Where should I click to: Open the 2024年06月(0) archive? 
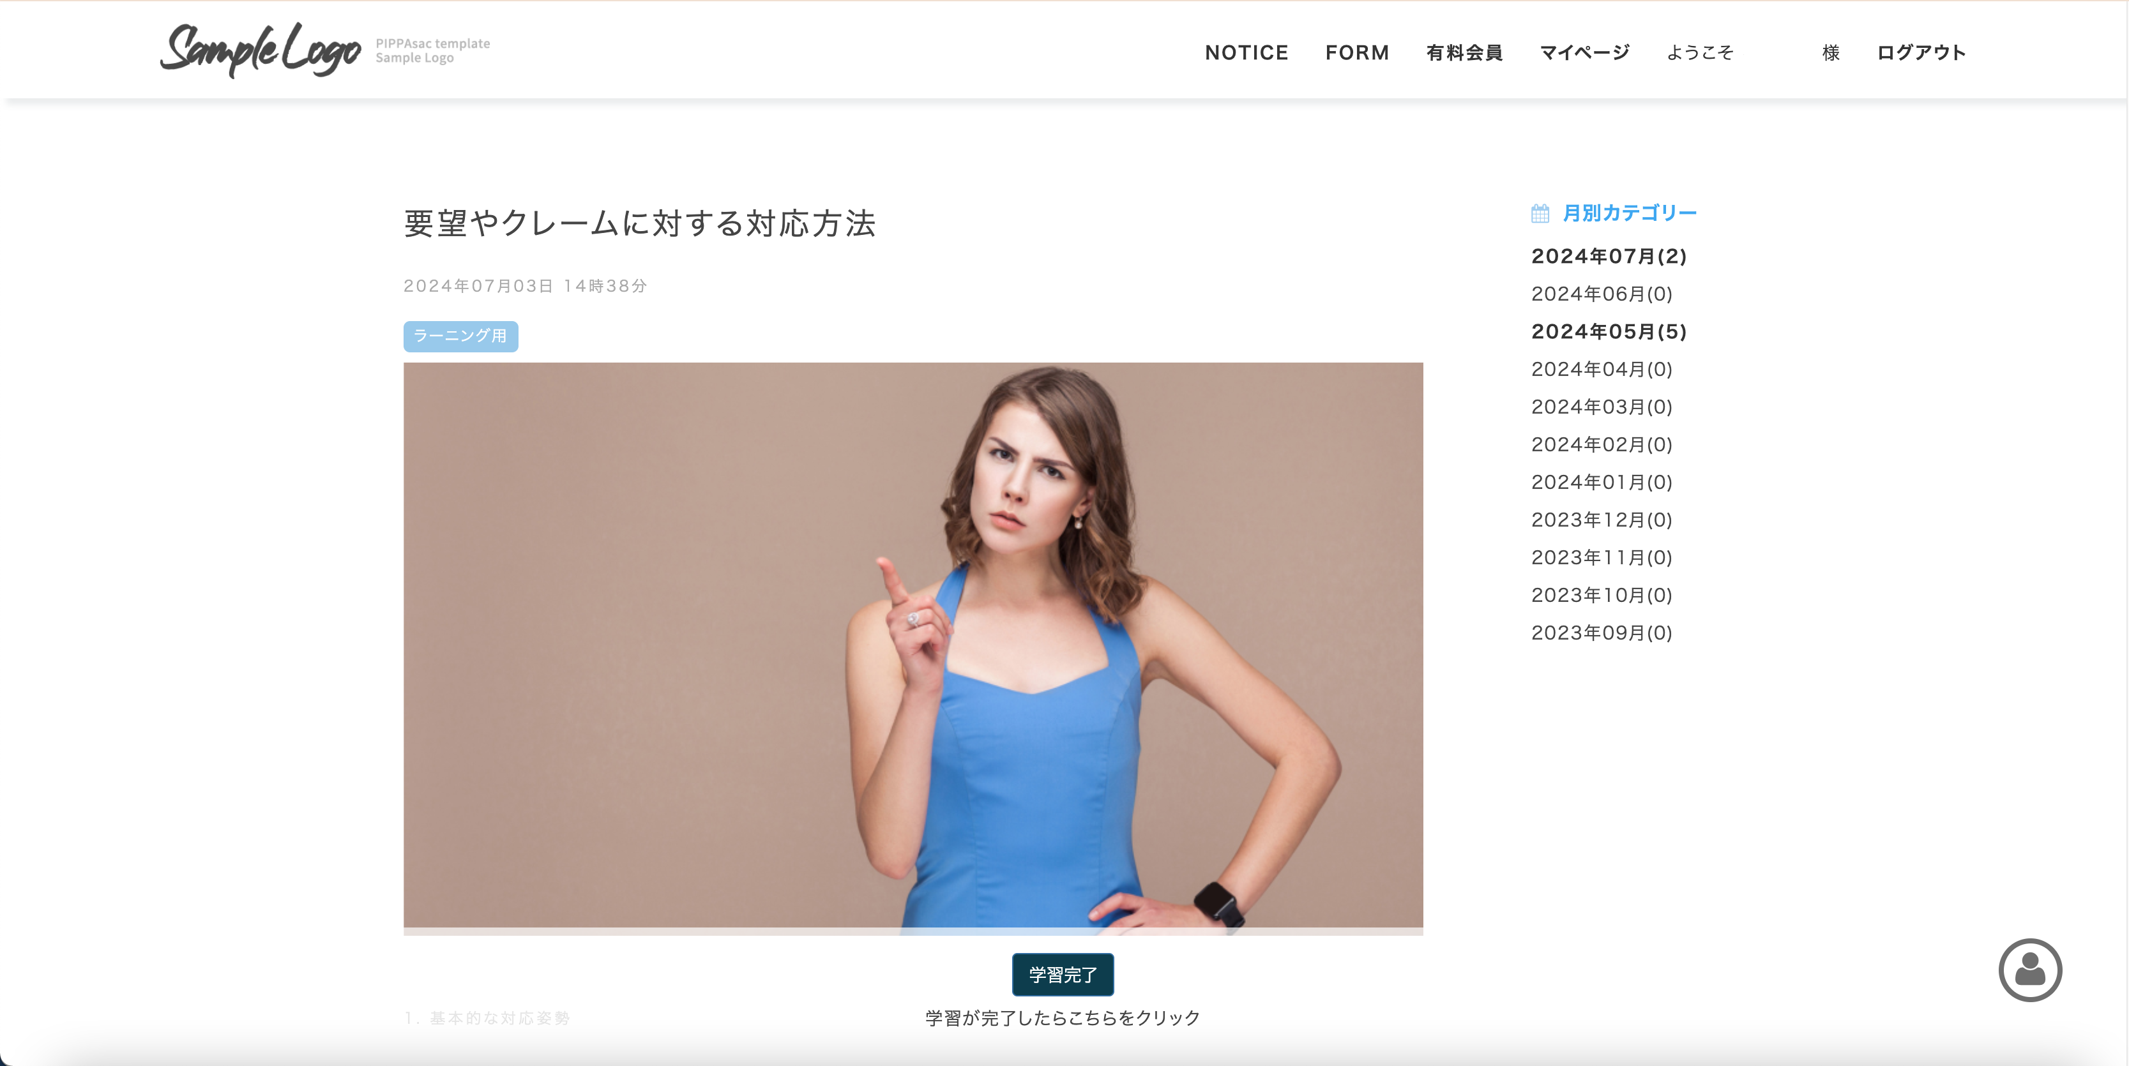(1602, 294)
